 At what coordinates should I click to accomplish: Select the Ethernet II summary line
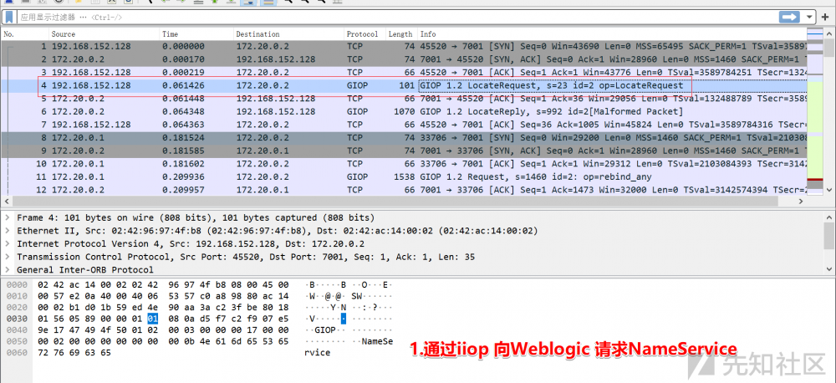[278, 231]
